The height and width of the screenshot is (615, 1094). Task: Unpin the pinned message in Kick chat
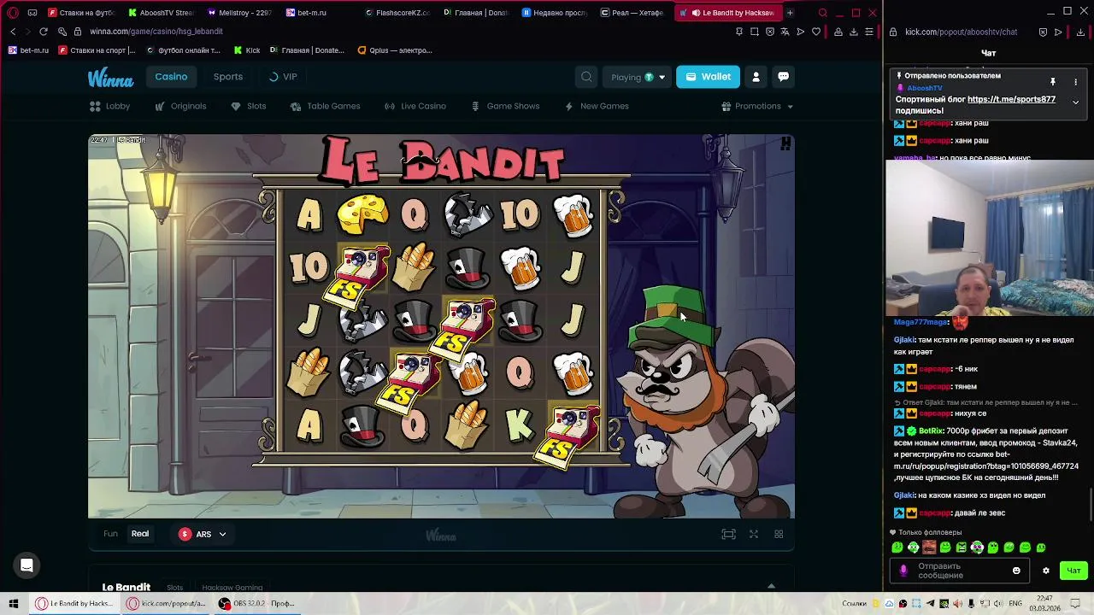point(1053,82)
